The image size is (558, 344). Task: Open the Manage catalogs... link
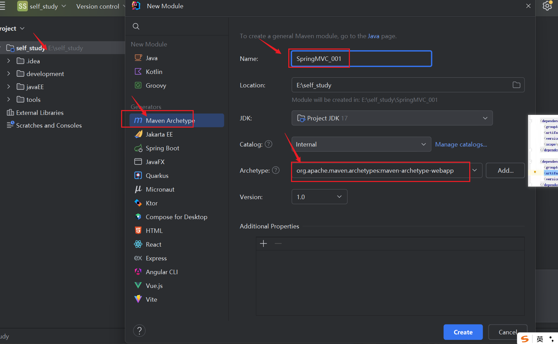click(461, 144)
